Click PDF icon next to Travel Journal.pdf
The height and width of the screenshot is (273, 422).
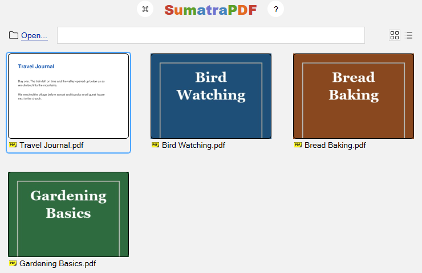pyautogui.click(x=13, y=145)
